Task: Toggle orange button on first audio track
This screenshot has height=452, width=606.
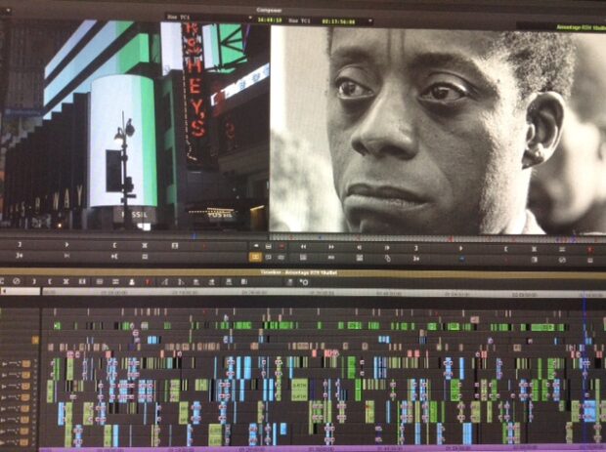Action: (x=25, y=363)
